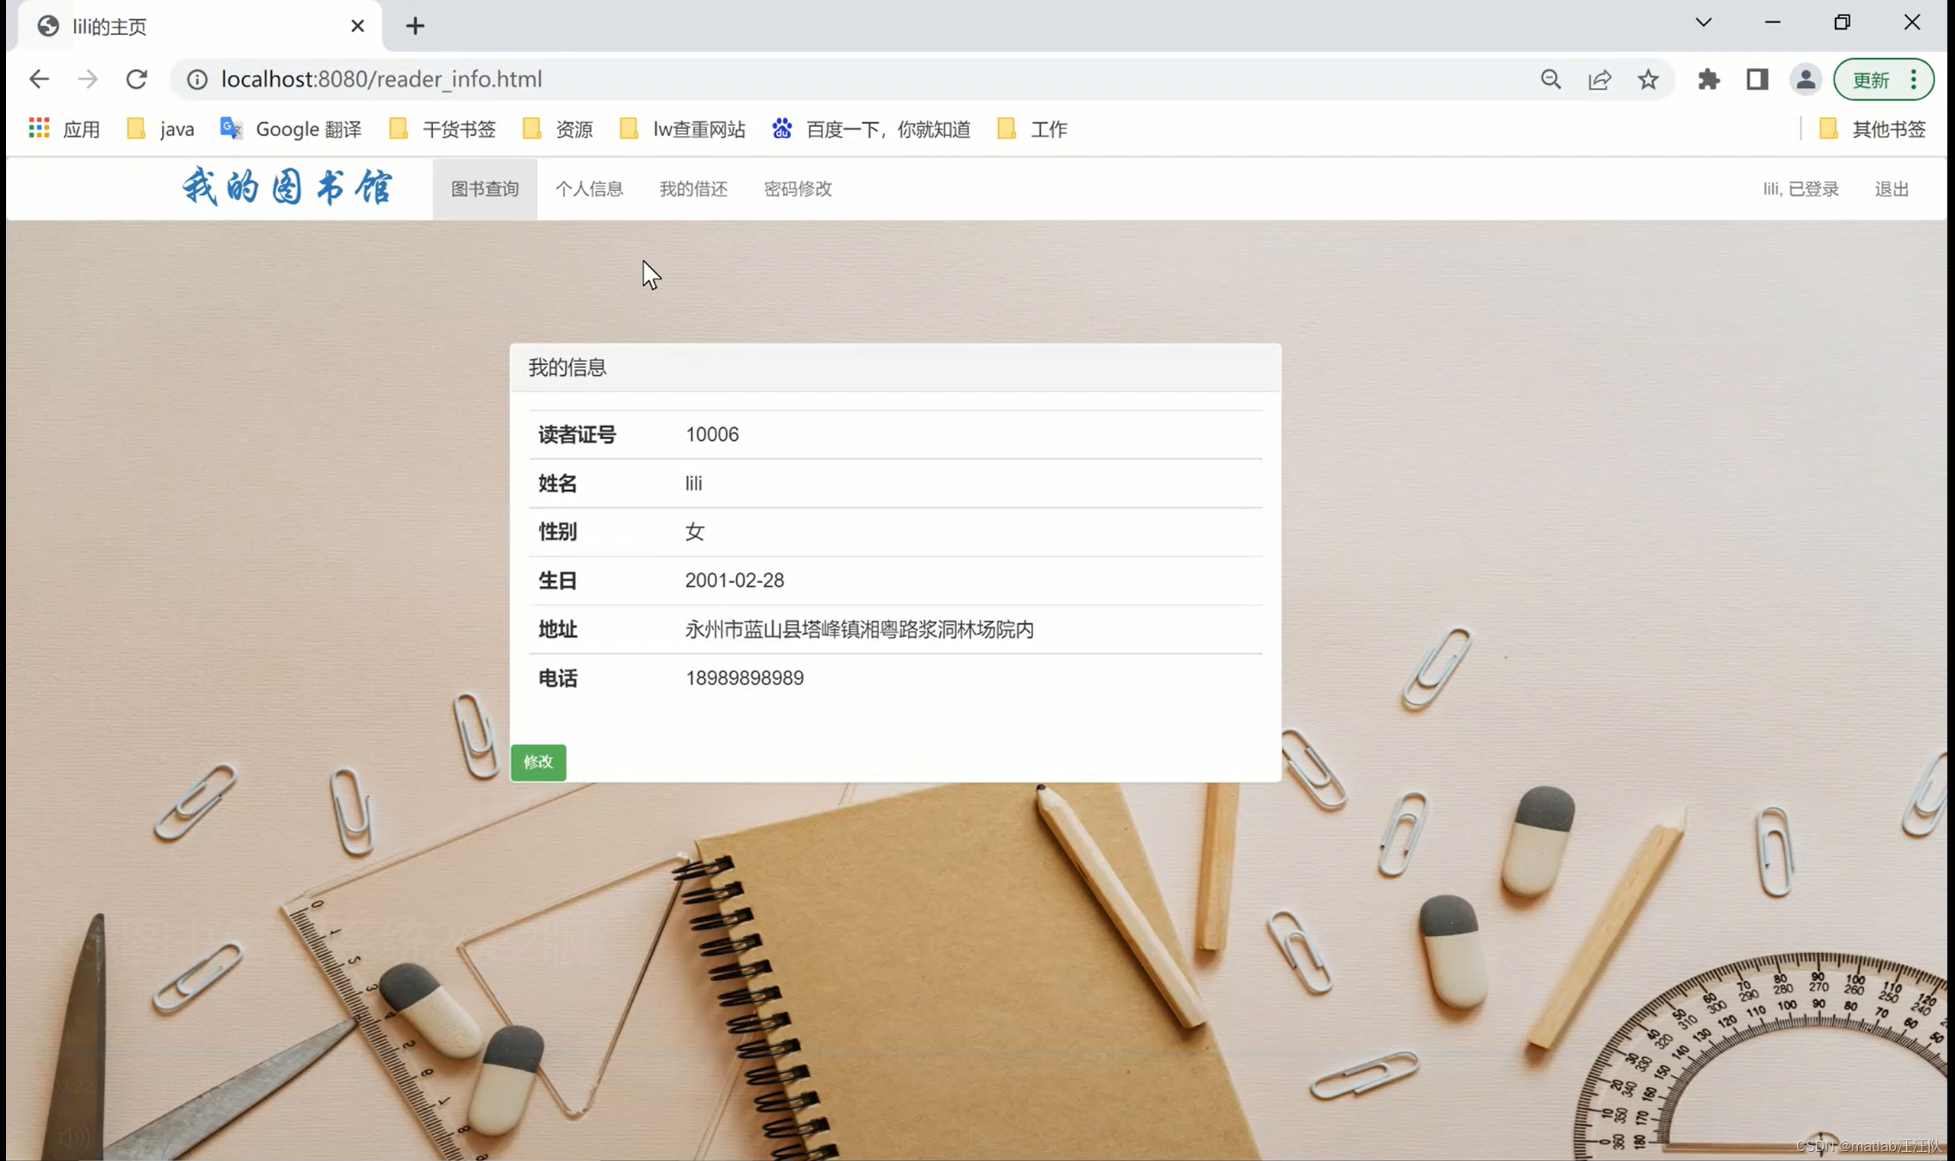
Task: Bookmark this page with the star icon
Action: pos(1648,79)
